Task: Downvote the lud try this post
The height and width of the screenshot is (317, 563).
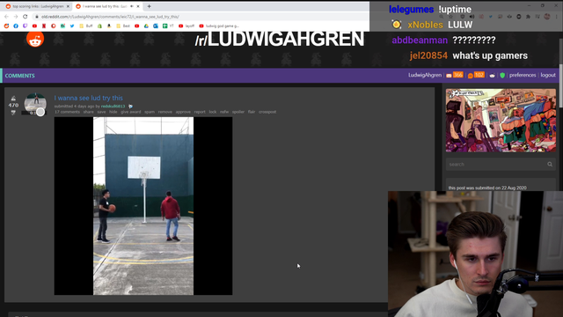Action: pos(13,113)
